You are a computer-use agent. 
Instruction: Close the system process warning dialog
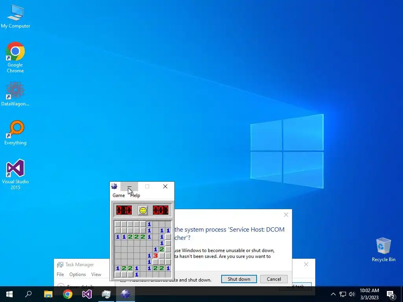tap(286, 215)
